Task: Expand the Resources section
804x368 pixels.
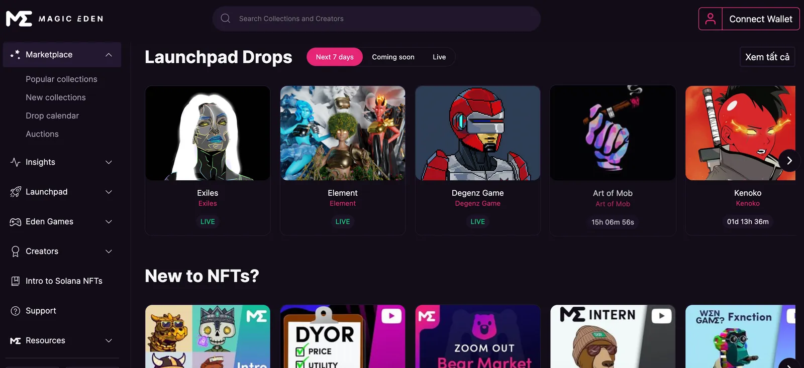Action: (x=109, y=340)
